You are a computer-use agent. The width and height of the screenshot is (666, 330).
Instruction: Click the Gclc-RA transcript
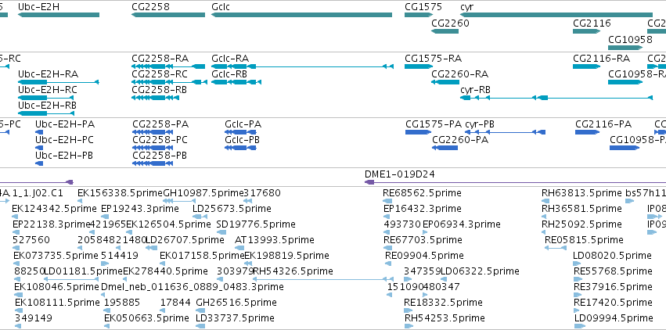(302, 66)
